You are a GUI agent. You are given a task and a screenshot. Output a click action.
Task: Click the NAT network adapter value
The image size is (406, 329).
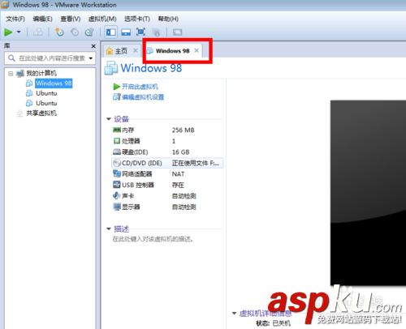coord(178,174)
